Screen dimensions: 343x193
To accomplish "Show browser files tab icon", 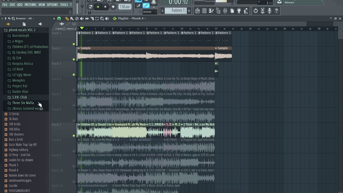I will 24,24.
